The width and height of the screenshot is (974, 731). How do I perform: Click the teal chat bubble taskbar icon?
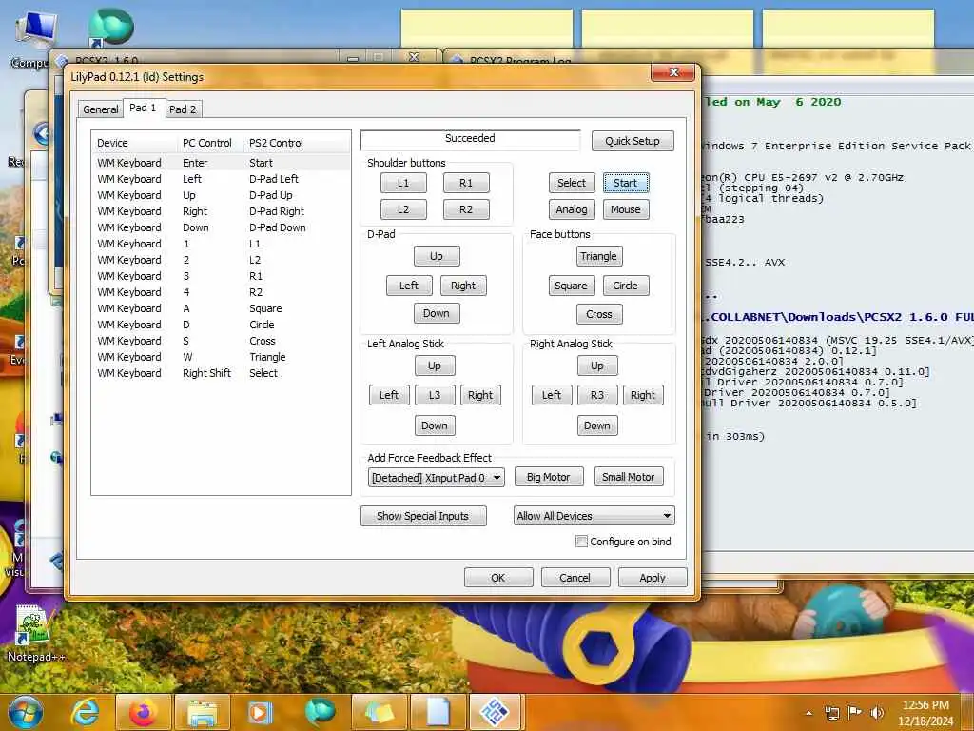click(320, 712)
